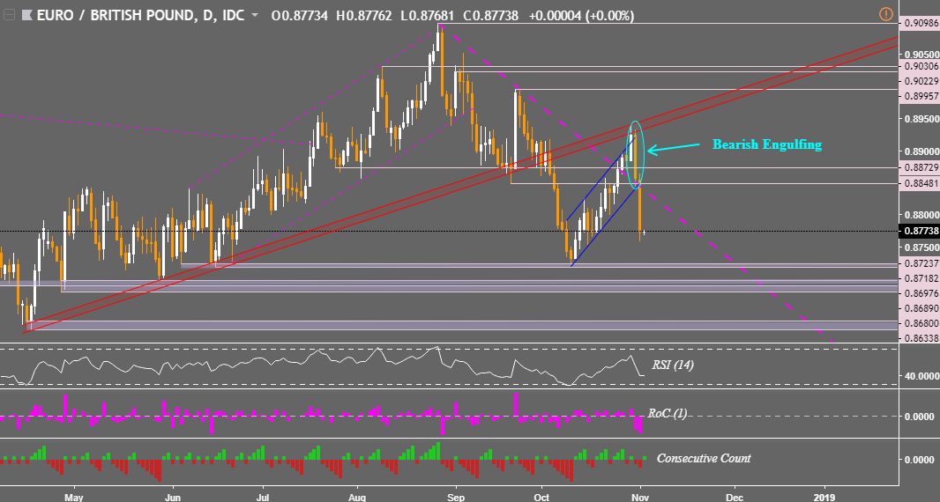Click the Consecutive Count indicator label
Image resolution: width=940 pixels, height=502 pixels.
click(x=703, y=458)
